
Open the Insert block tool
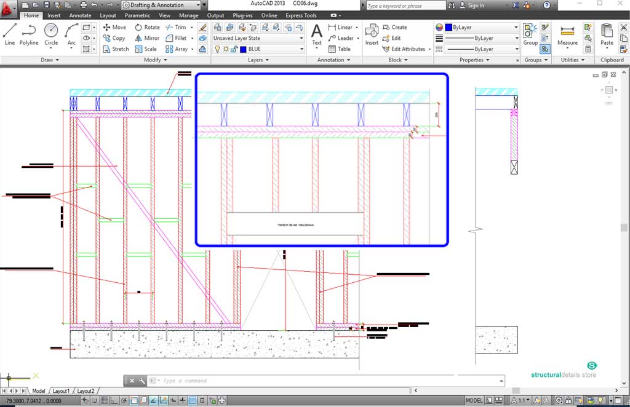click(x=372, y=34)
